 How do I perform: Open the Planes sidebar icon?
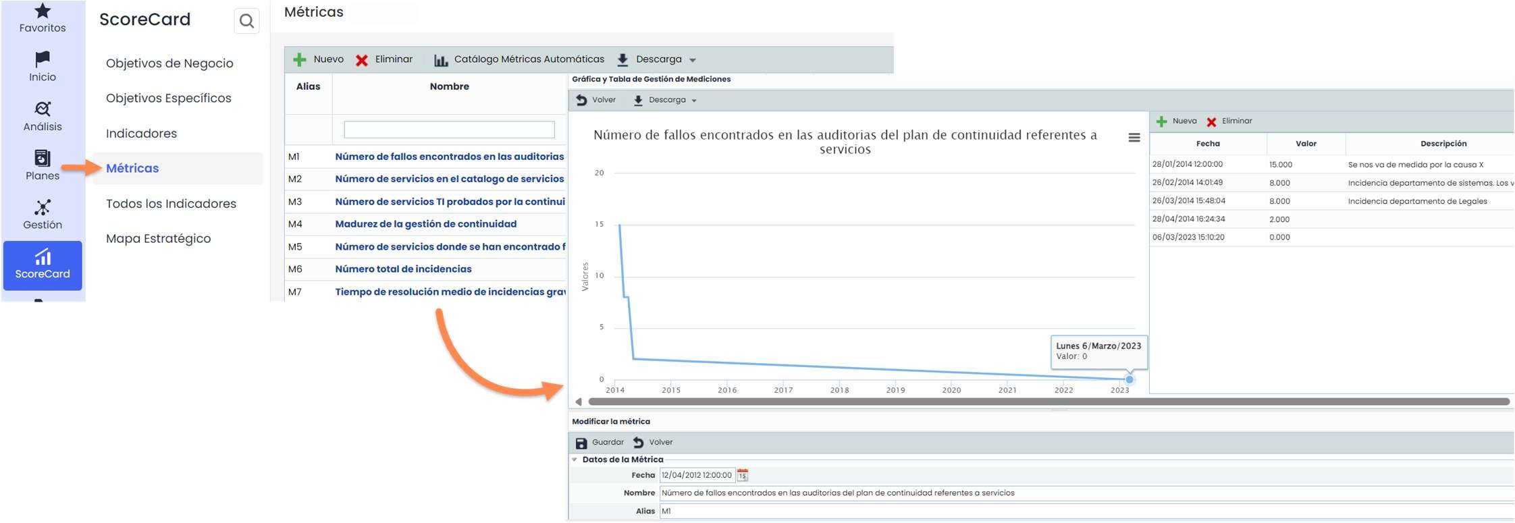pos(43,159)
